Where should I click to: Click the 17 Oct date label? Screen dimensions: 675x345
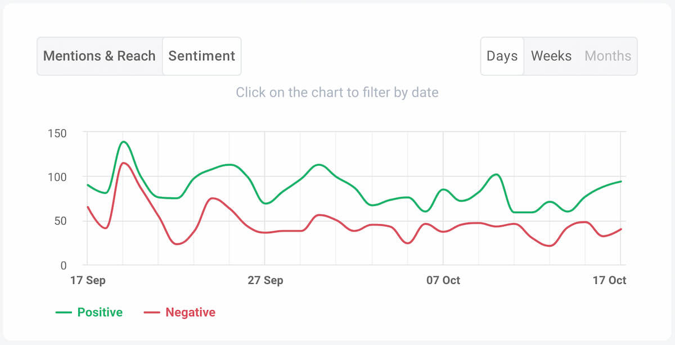[609, 280]
